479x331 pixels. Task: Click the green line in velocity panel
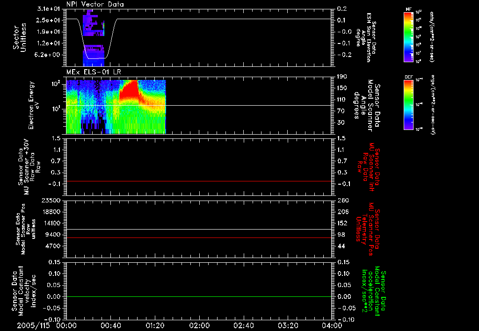click(x=198, y=297)
